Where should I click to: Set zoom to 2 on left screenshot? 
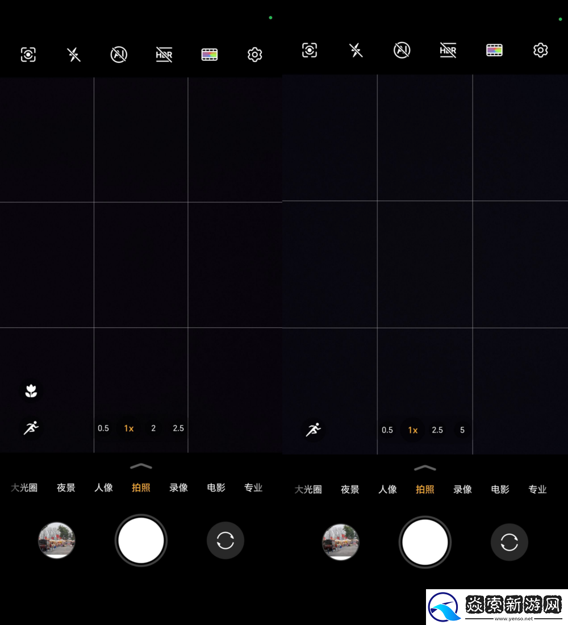[x=153, y=428]
